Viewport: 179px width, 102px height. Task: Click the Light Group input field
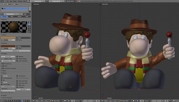[8, 91]
